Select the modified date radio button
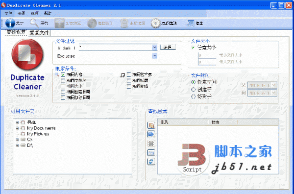Viewport: 294px width, 194px height. pyautogui.click(x=194, y=97)
